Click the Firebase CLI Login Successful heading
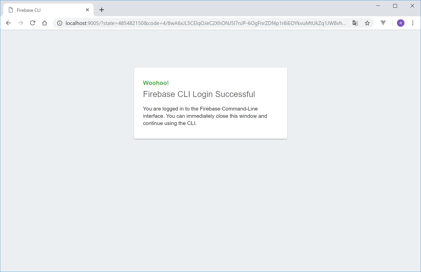Screen dimensions: 421x272 coord(199,94)
